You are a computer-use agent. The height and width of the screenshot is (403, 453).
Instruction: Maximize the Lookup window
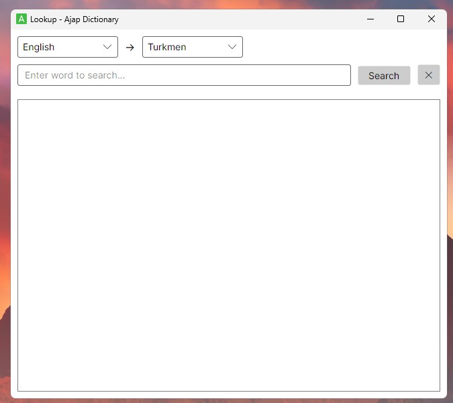pos(401,19)
